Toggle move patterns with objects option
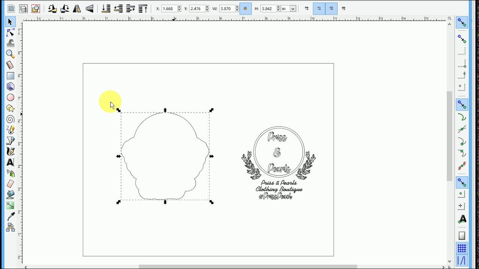The height and width of the screenshot is (269, 479). (344, 9)
